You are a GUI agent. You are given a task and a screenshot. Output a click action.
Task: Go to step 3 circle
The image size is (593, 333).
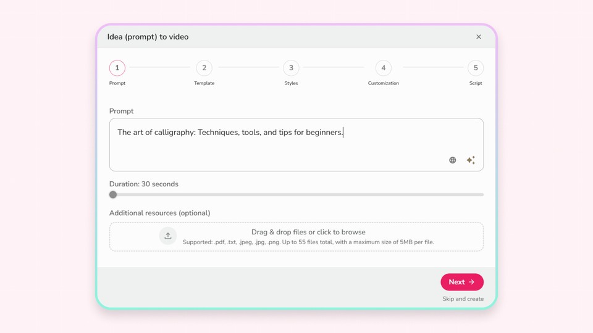coord(291,68)
